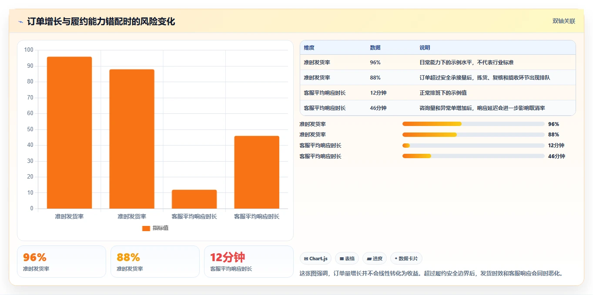
Task: Select the 进度 tag chip
Action: pos(375,259)
